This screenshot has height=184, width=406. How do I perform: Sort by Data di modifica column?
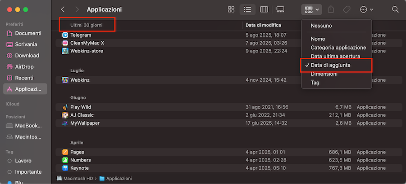(263, 25)
